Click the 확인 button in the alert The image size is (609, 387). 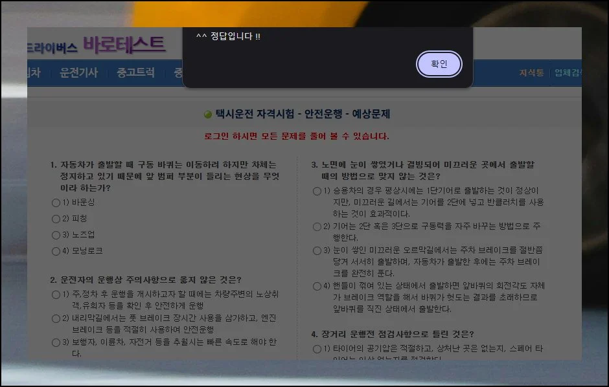[x=439, y=64]
